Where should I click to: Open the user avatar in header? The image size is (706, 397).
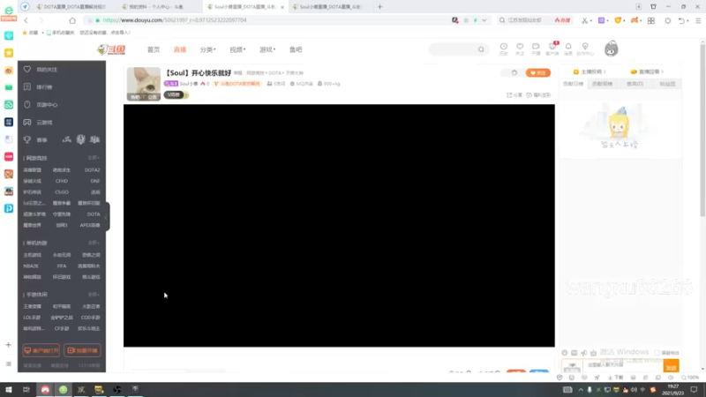[611, 49]
